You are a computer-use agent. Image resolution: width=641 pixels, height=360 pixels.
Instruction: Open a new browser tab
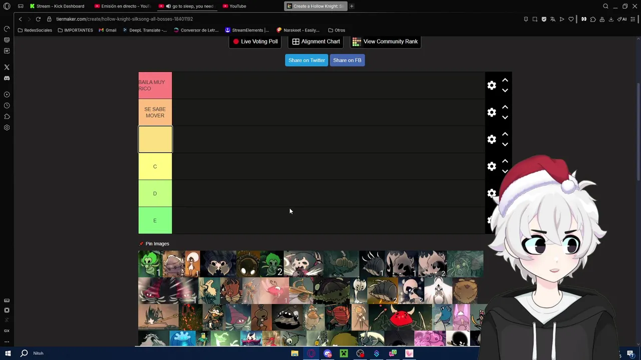(352, 6)
